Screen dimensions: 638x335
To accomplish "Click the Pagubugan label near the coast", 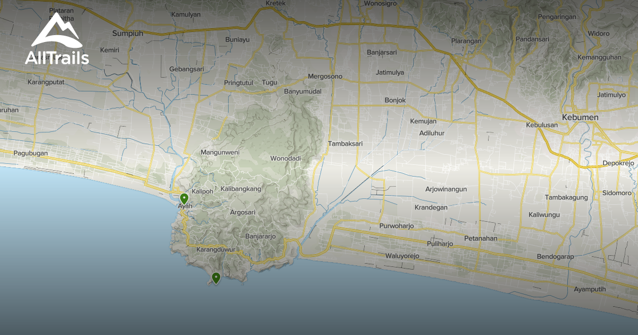I will pos(30,153).
